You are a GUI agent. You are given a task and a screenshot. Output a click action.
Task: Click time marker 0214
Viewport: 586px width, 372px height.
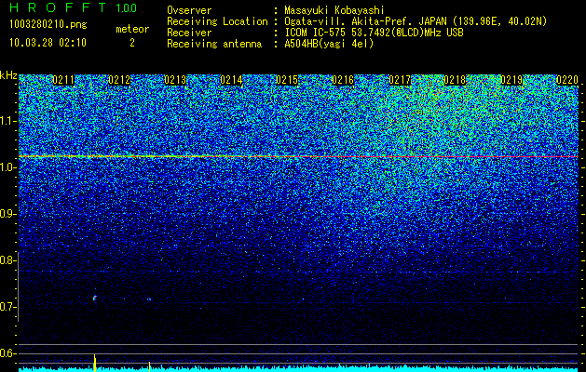(231, 80)
